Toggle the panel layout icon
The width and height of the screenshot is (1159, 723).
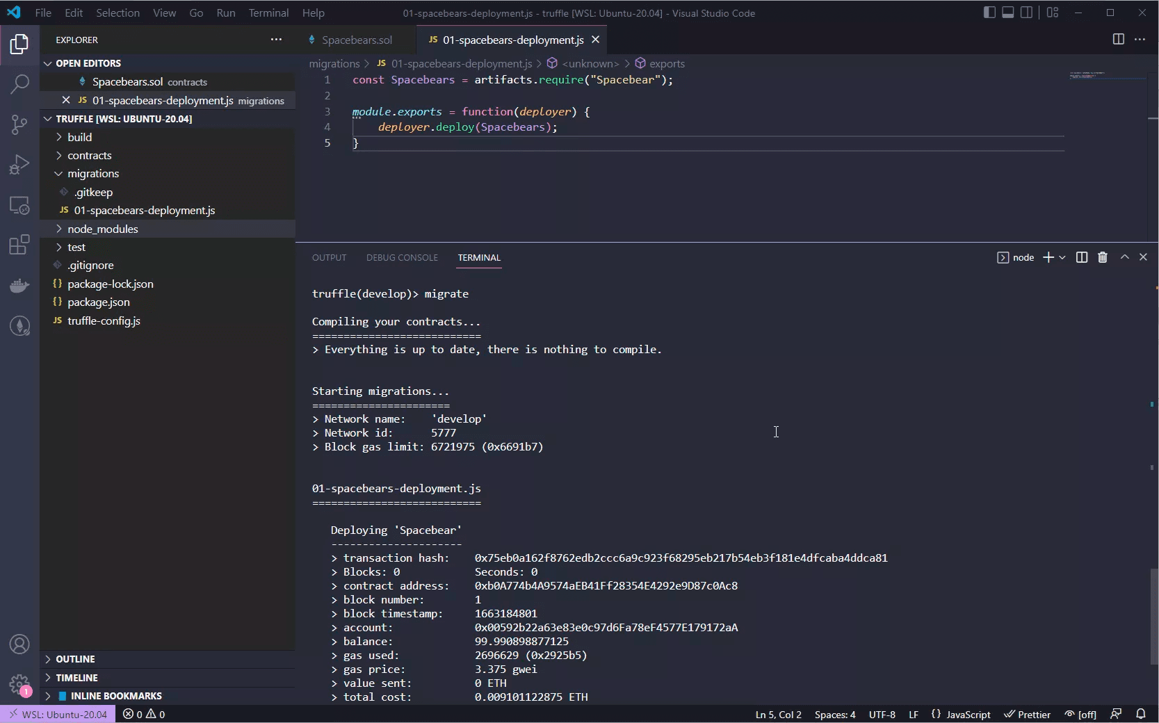(1008, 13)
